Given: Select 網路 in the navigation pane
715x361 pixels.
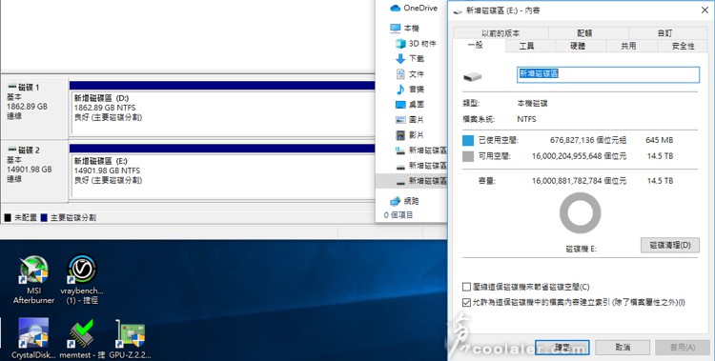Looking at the screenshot, I should [405, 201].
